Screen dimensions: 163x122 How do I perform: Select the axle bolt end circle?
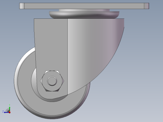[52, 81]
